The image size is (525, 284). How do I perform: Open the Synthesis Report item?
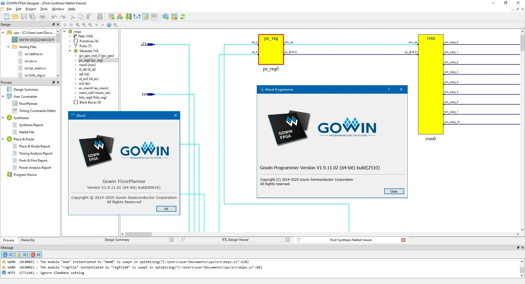(x=31, y=125)
